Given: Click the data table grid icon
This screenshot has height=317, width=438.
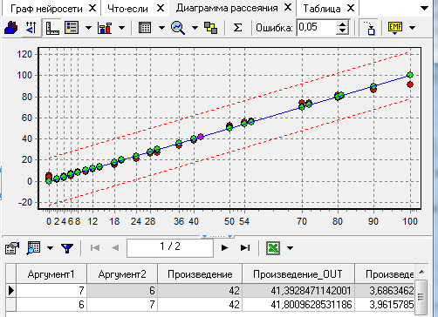Looking at the screenshot, I should pyautogui.click(x=145, y=28).
